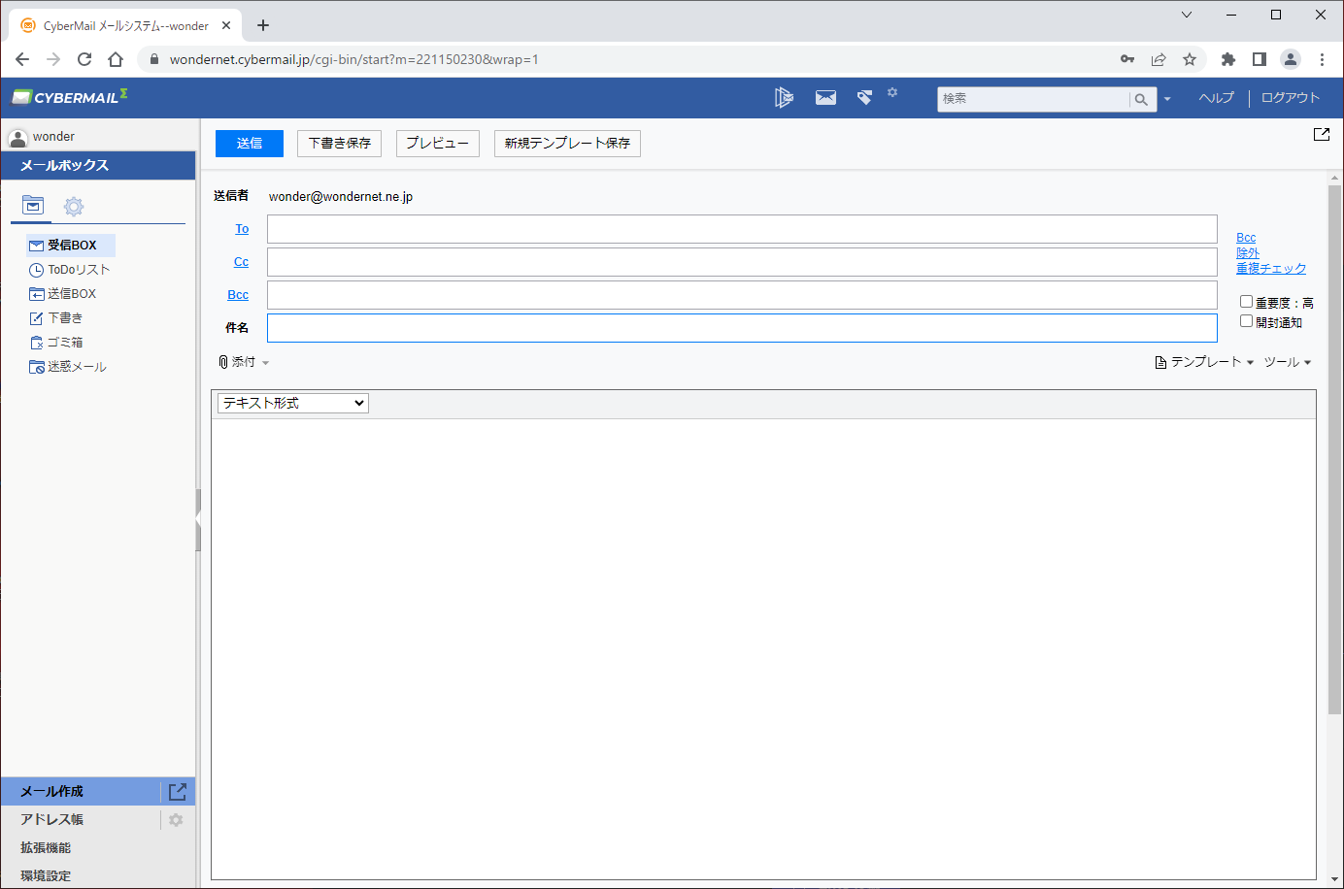Open the 送信BOX folder
This screenshot has width=1344, height=889.
[63, 294]
